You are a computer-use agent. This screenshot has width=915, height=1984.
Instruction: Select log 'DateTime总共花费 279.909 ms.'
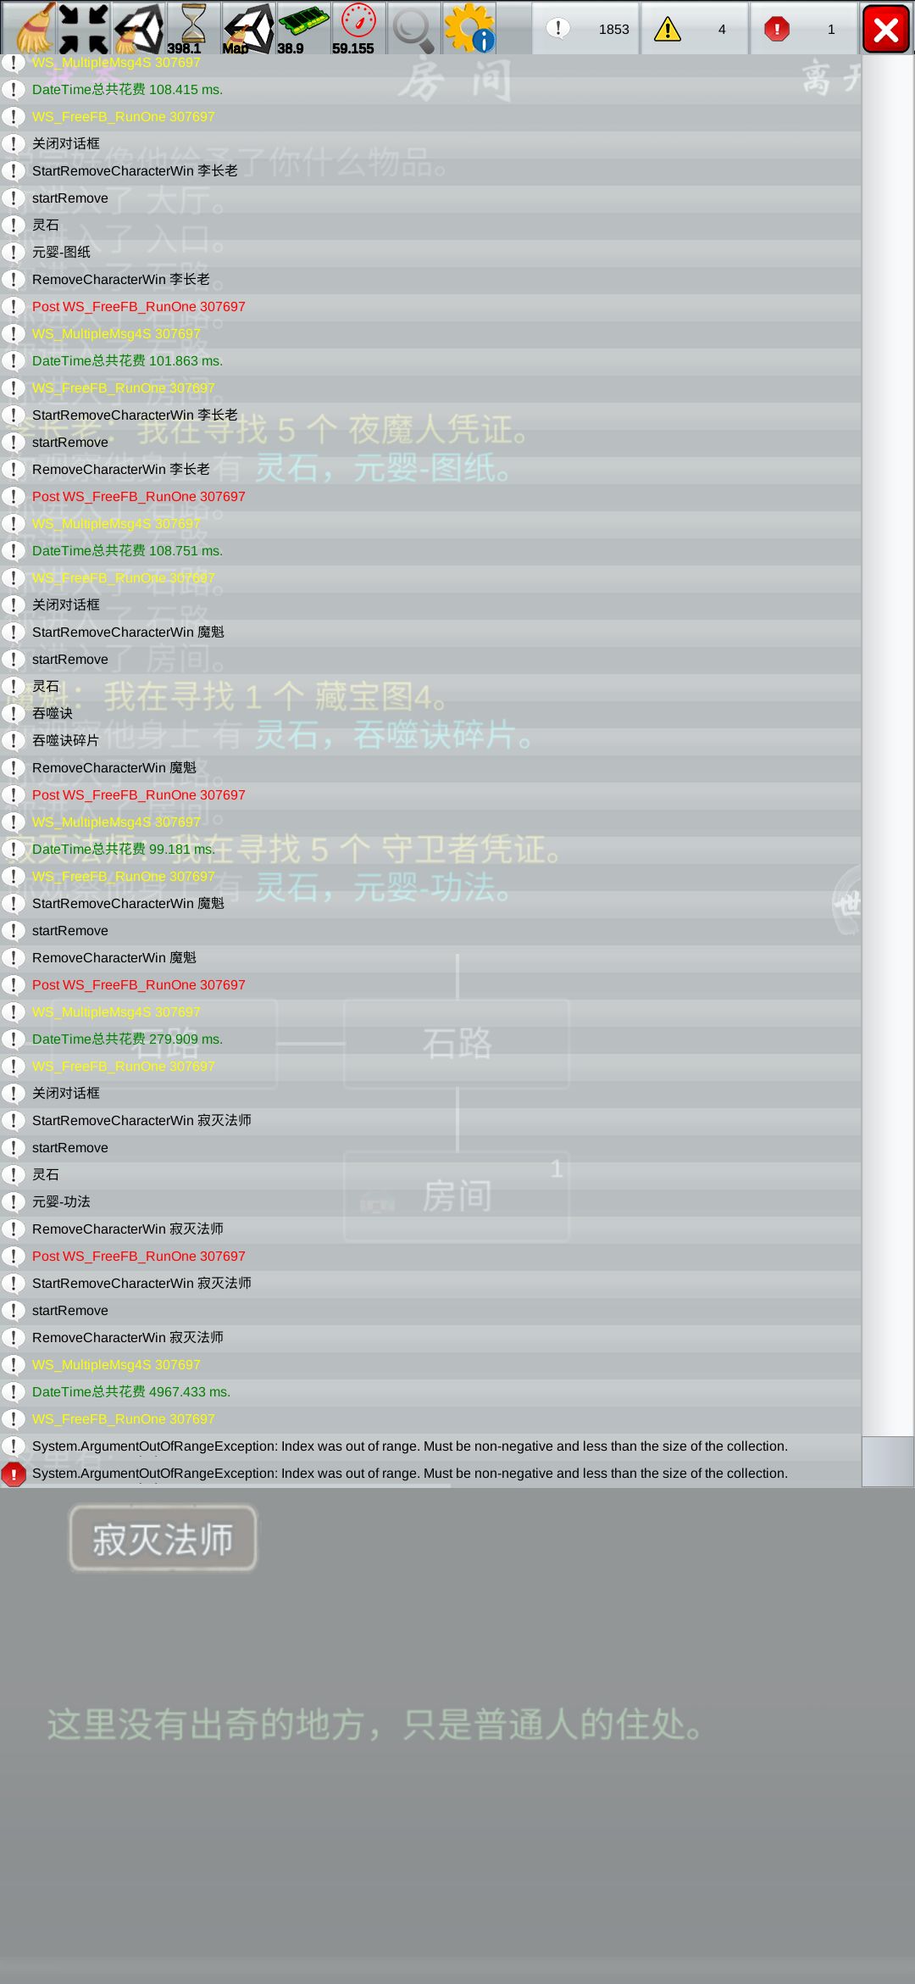[x=430, y=1039]
